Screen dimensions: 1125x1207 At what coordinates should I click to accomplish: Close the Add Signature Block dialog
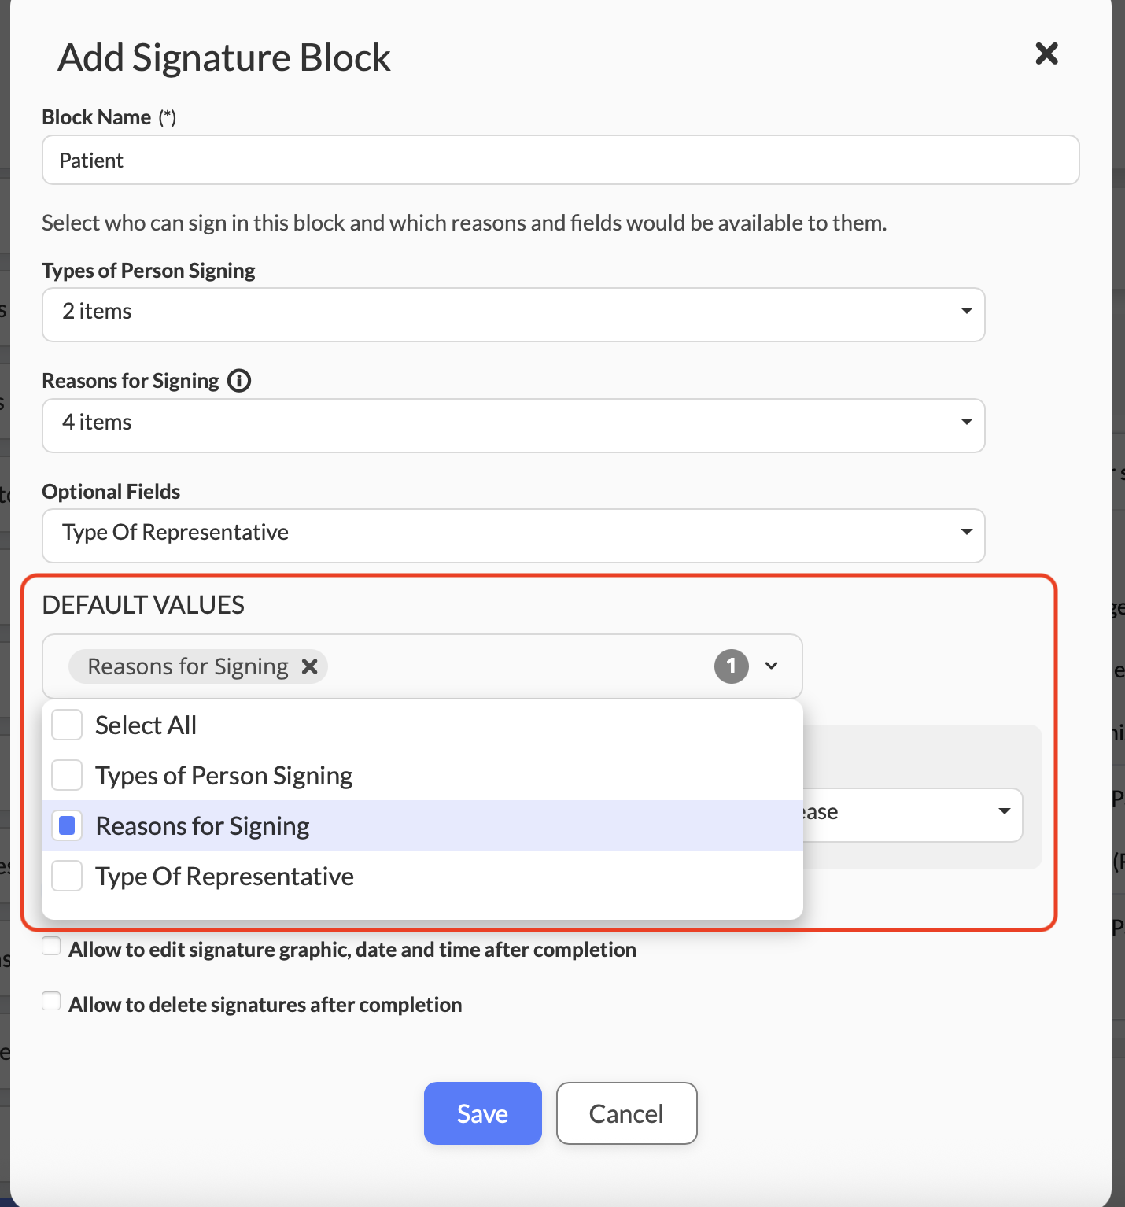click(1046, 54)
